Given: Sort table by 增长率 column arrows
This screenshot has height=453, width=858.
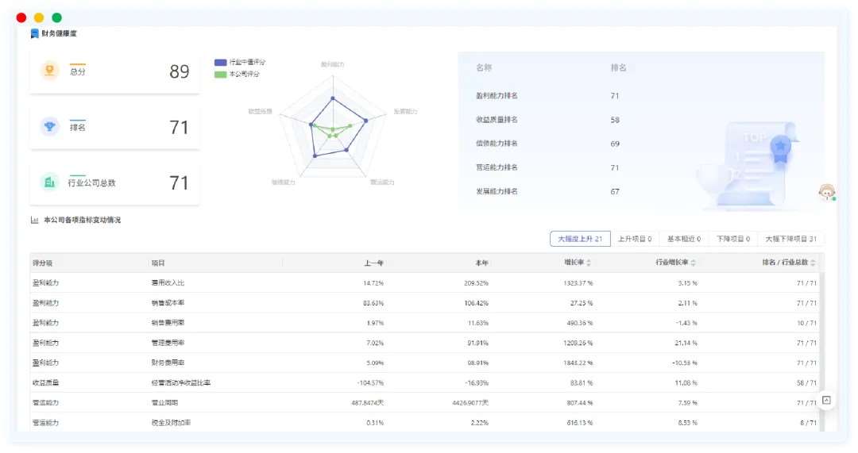Looking at the screenshot, I should click(x=589, y=263).
